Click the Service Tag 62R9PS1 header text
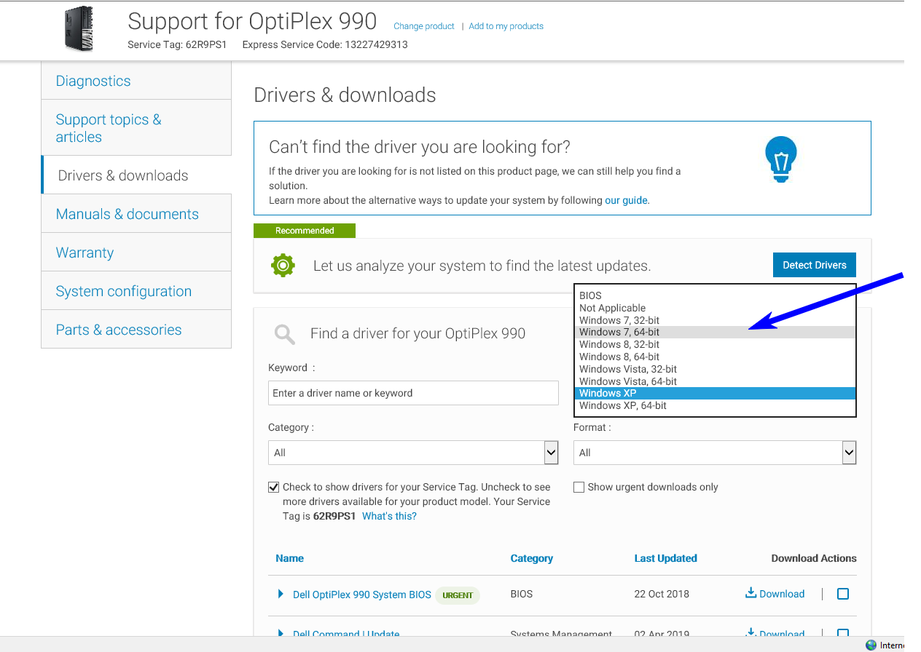The height and width of the screenshot is (652, 921). click(177, 44)
